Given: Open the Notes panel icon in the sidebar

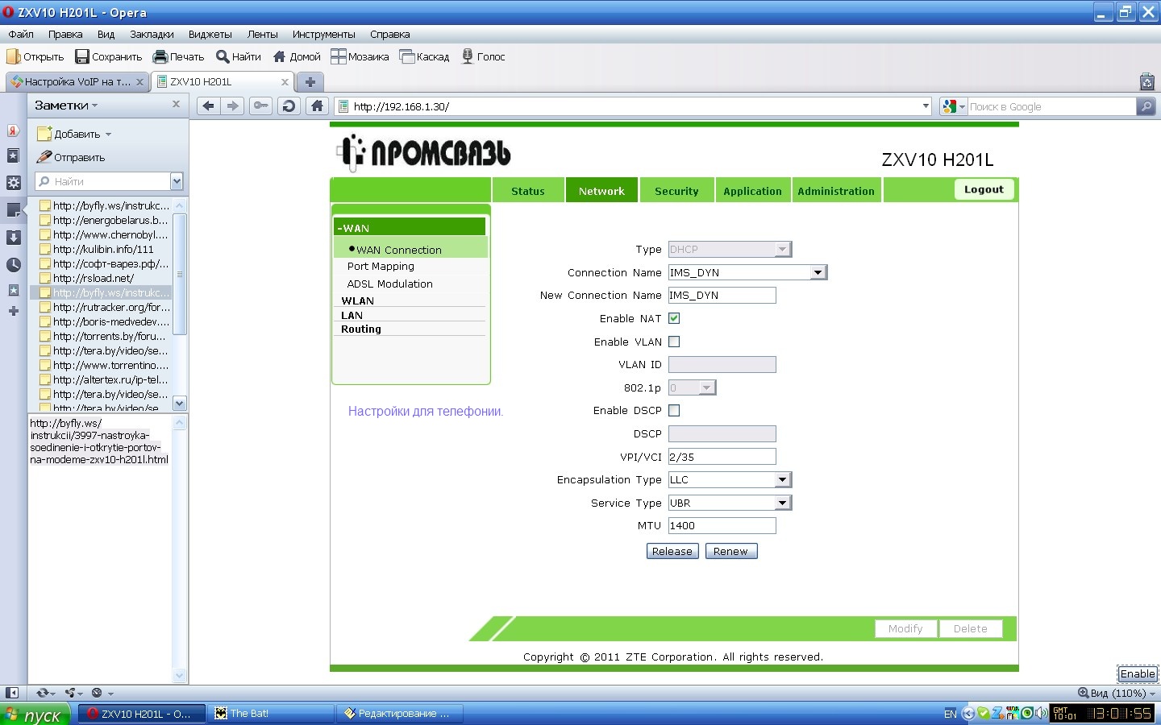Looking at the screenshot, I should 14,210.
